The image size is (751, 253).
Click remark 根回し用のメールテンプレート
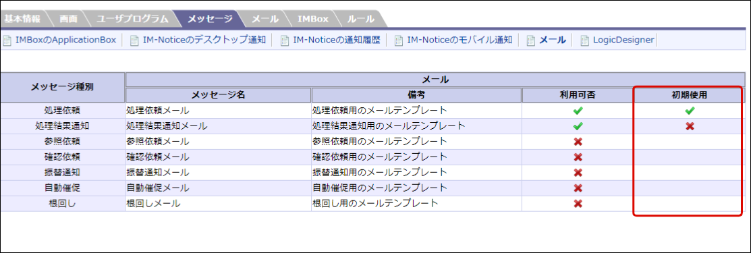(375, 203)
